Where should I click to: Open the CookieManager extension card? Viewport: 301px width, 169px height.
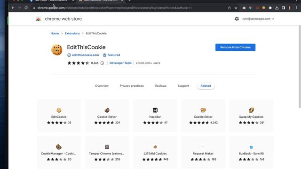59,153
